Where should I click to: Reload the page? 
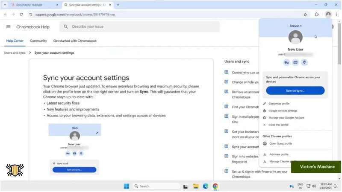(21, 15)
